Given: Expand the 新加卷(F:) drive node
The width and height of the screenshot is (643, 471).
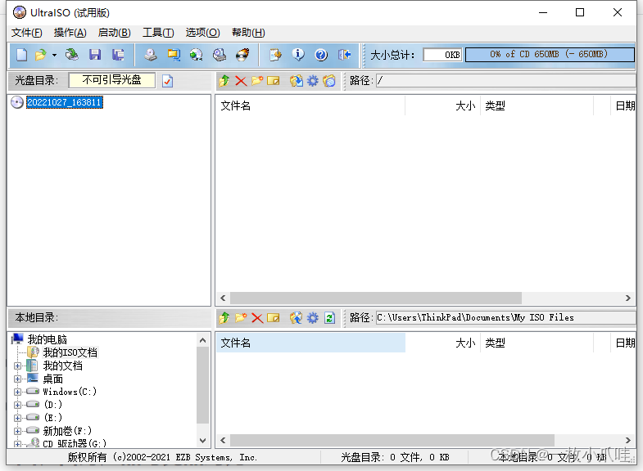Looking at the screenshot, I should pos(17,431).
